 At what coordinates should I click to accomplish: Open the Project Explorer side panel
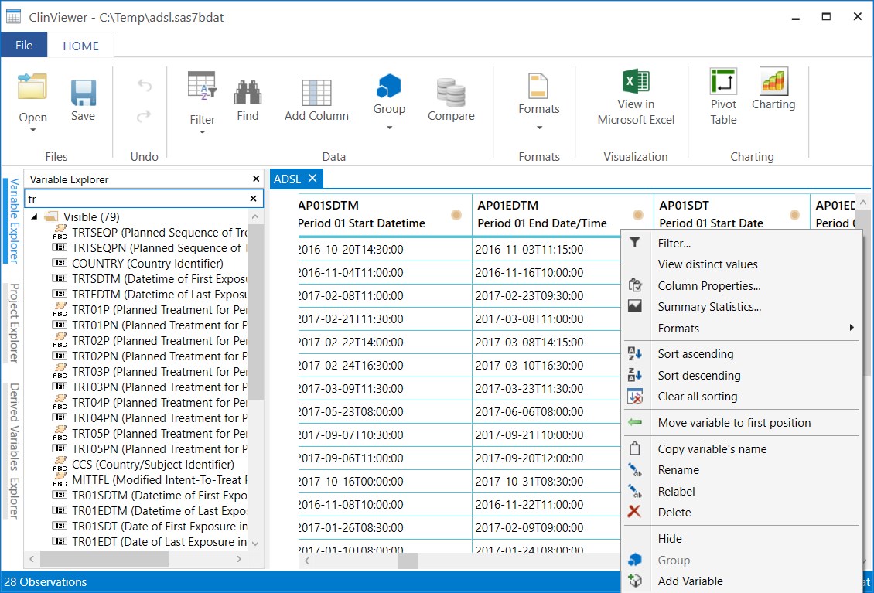pos(14,323)
